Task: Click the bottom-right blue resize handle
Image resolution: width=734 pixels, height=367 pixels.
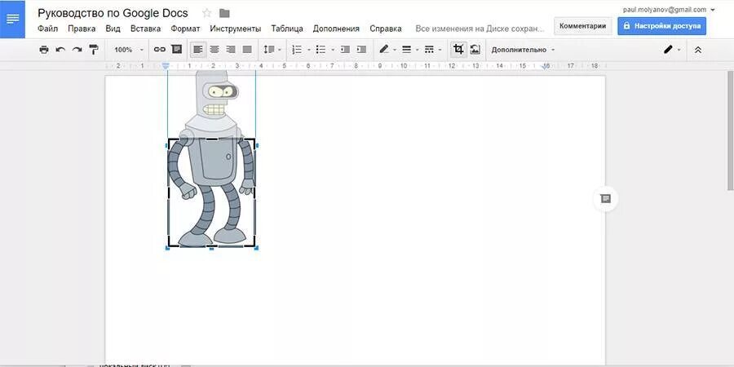Action: 256,248
